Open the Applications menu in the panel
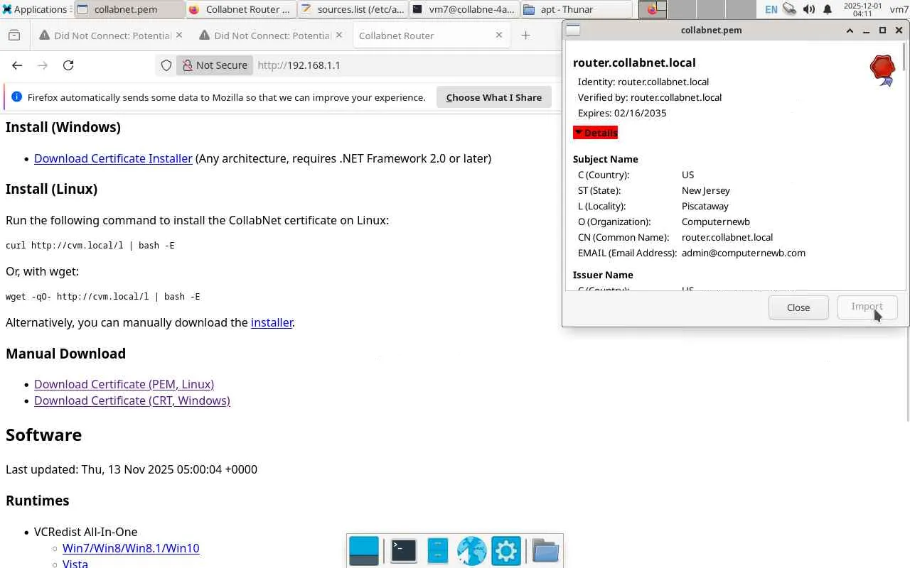The image size is (910, 568). pyautogui.click(x=36, y=9)
